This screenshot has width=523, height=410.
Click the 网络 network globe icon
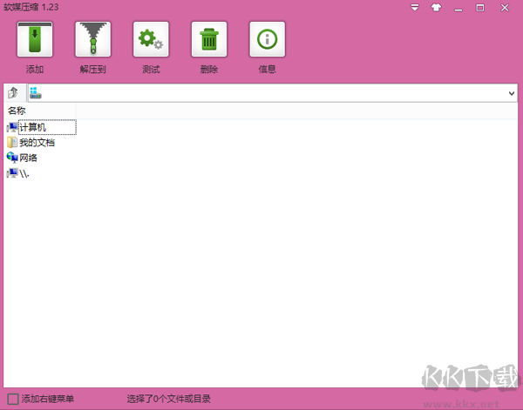point(12,158)
